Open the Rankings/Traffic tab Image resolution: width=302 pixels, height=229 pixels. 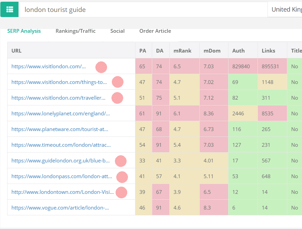pos(76,31)
